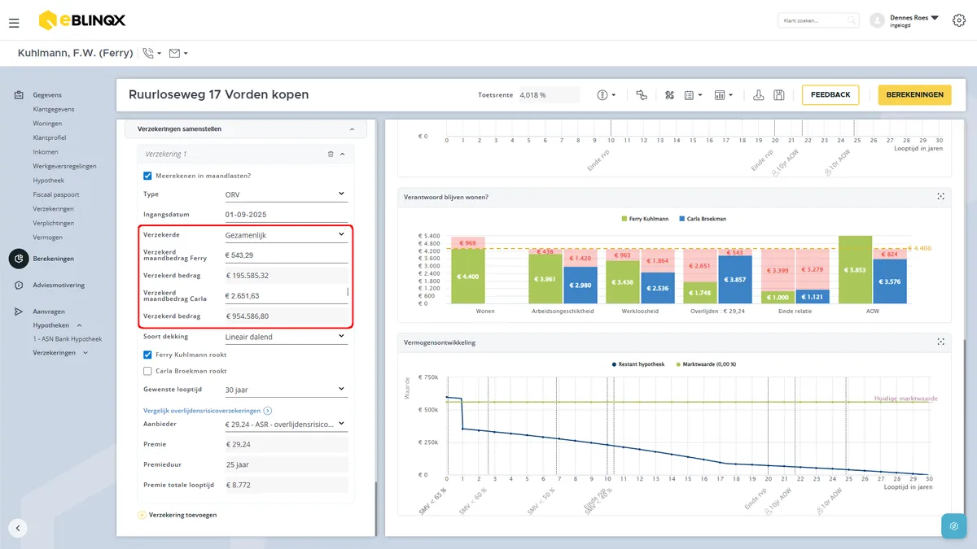This screenshot has width=977, height=549.
Task: Open the settings gear icon
Action: coord(959,21)
